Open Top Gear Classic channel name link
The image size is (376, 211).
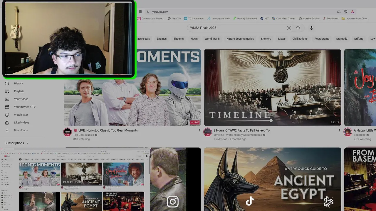coord(84,135)
